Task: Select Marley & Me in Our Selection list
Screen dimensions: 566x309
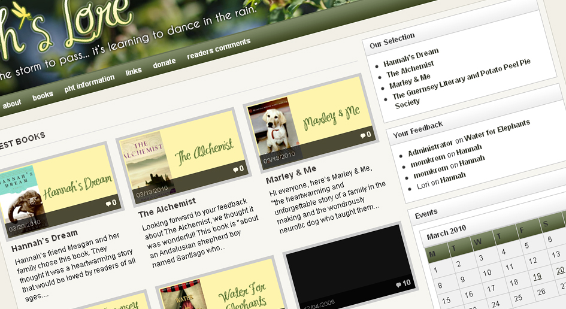Action: 410,81
